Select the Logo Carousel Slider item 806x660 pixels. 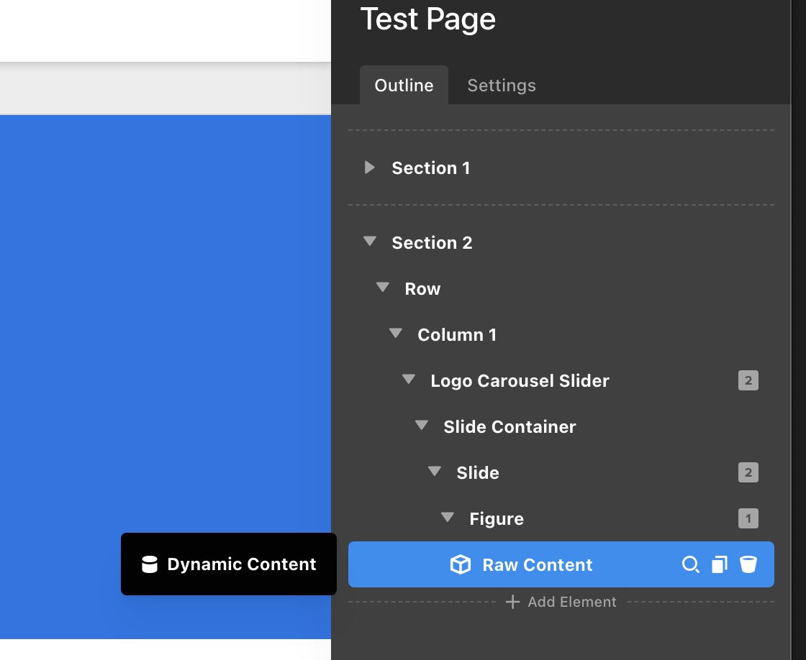[520, 381]
